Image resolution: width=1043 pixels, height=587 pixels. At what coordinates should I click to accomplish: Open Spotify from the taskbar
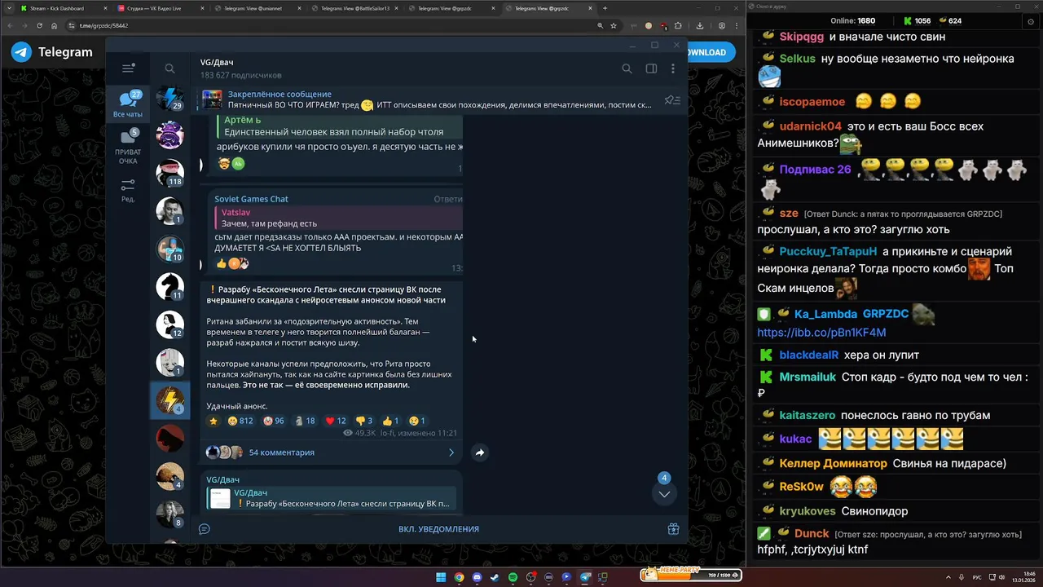coord(513,577)
